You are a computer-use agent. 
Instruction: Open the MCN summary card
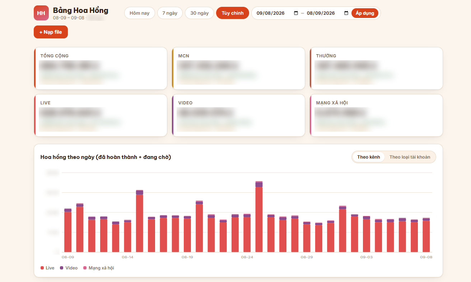pyautogui.click(x=238, y=68)
